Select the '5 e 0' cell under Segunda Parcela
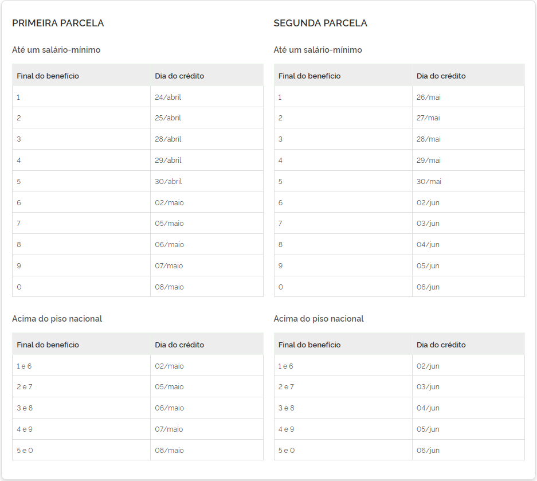Screen dimensions: 537x481 point(286,451)
